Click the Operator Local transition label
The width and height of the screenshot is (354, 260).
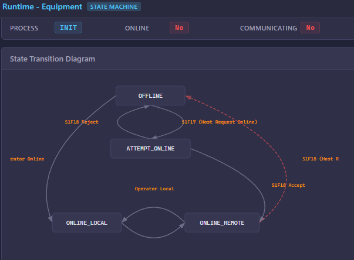(154, 189)
